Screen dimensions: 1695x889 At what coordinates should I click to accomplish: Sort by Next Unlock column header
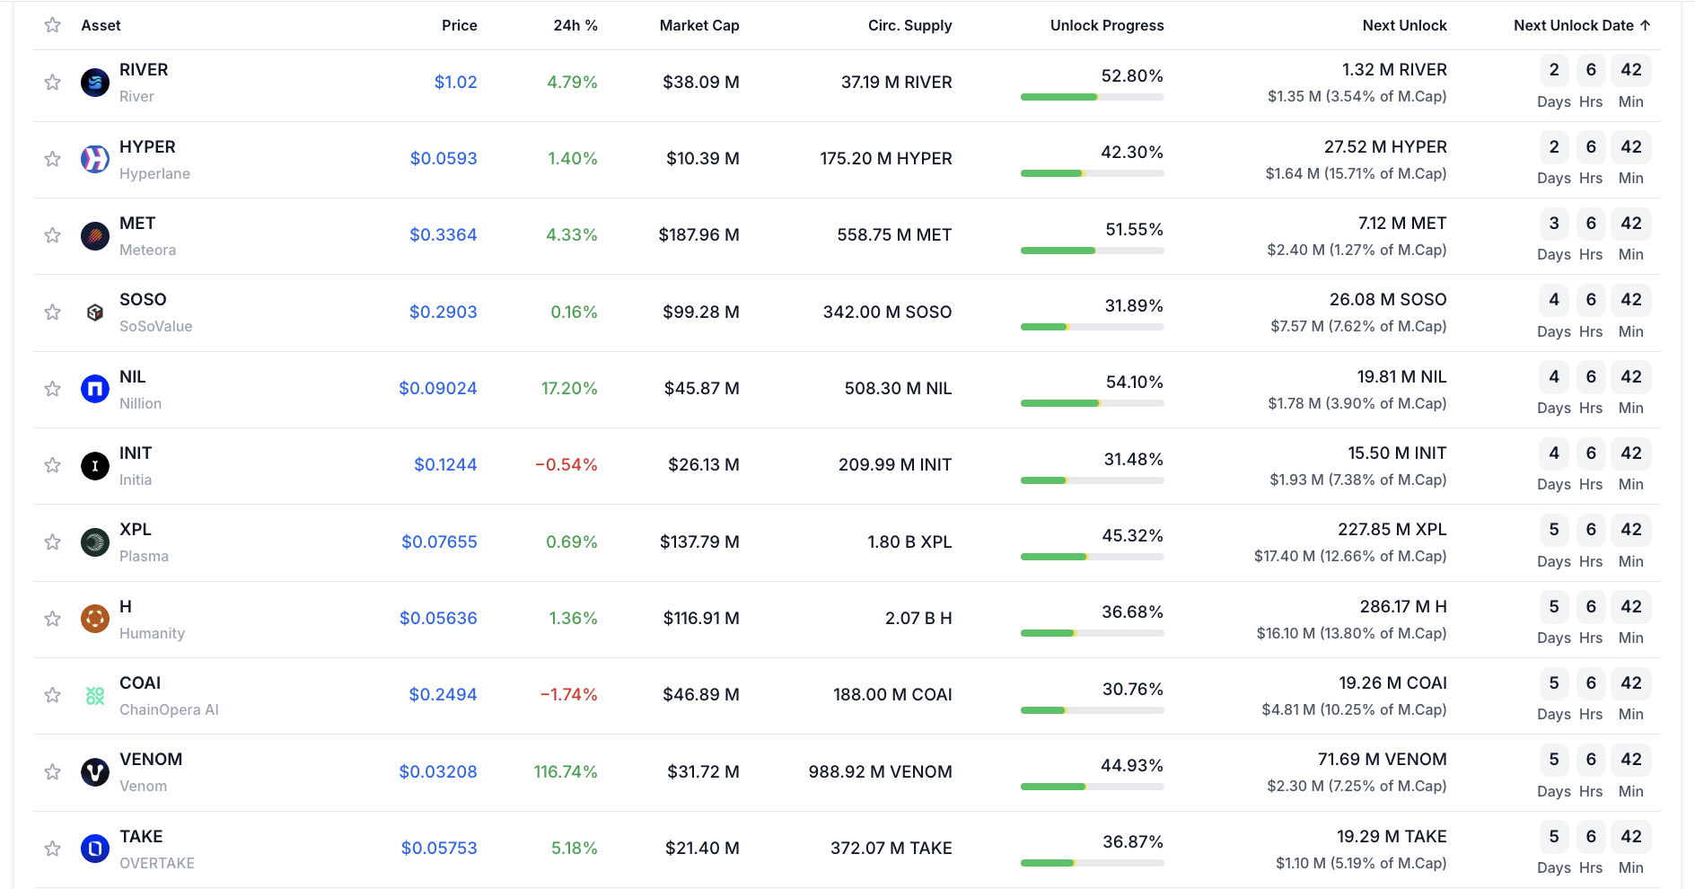[1405, 25]
